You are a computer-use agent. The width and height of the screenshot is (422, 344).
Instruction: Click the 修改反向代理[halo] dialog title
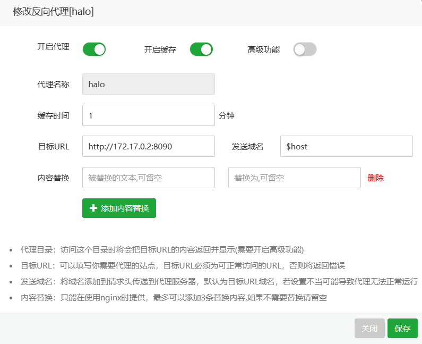point(53,12)
